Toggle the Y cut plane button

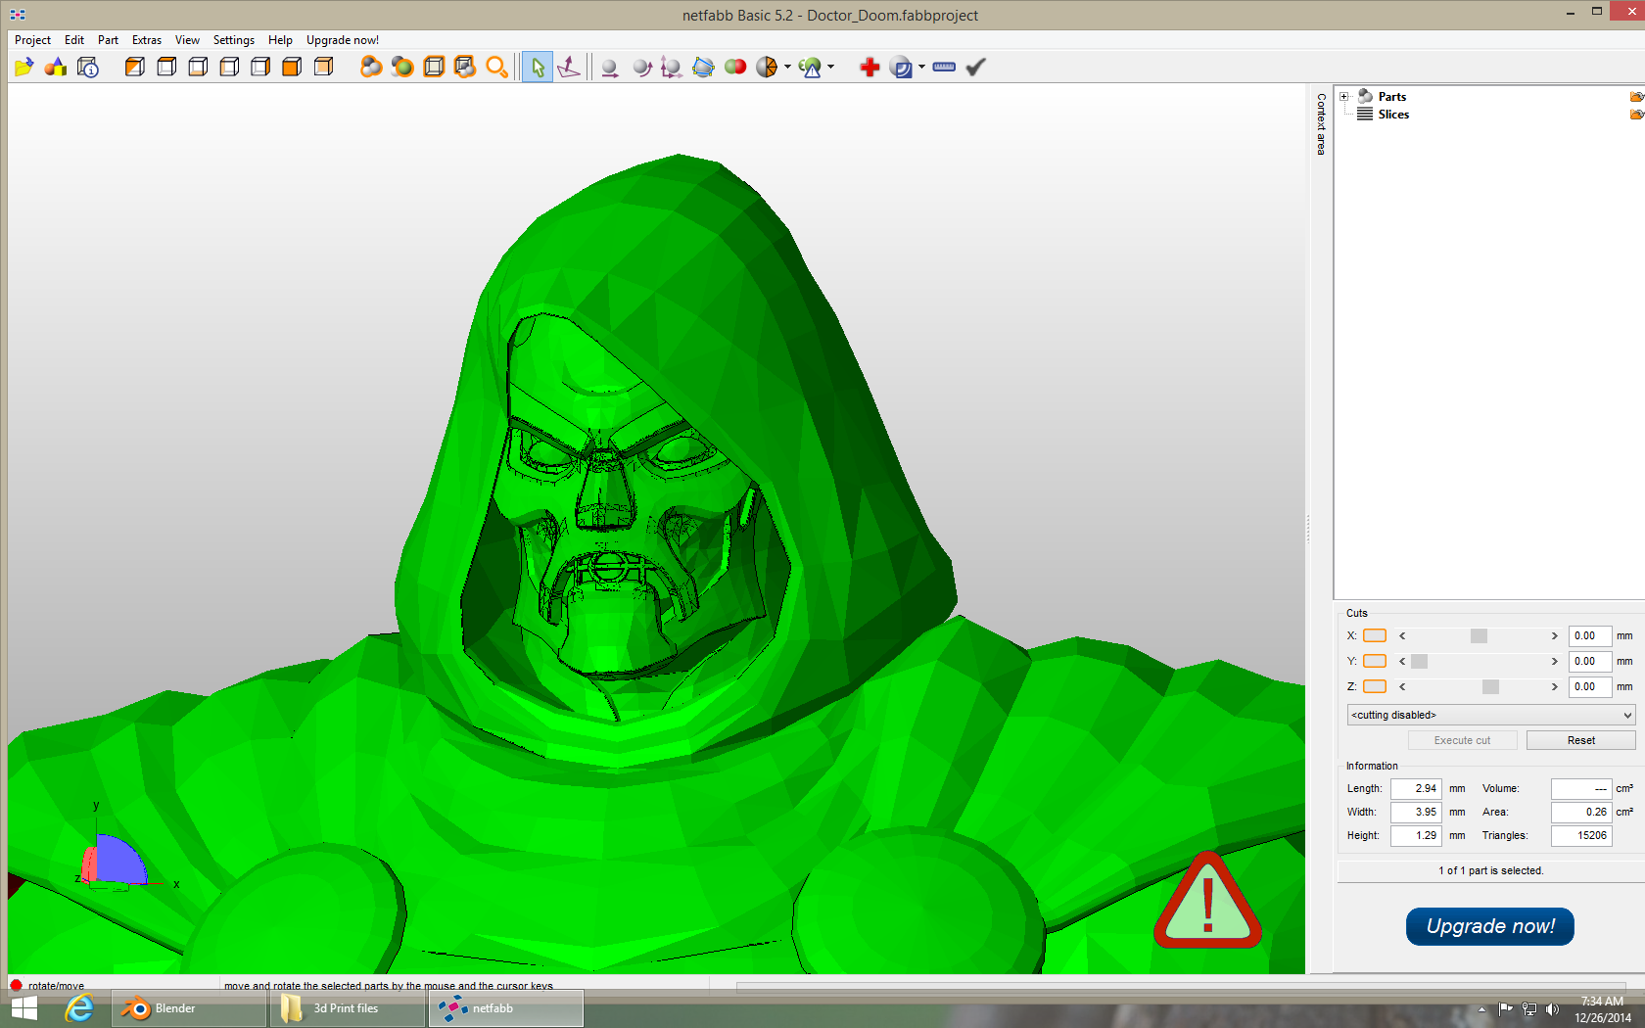pos(1375,661)
